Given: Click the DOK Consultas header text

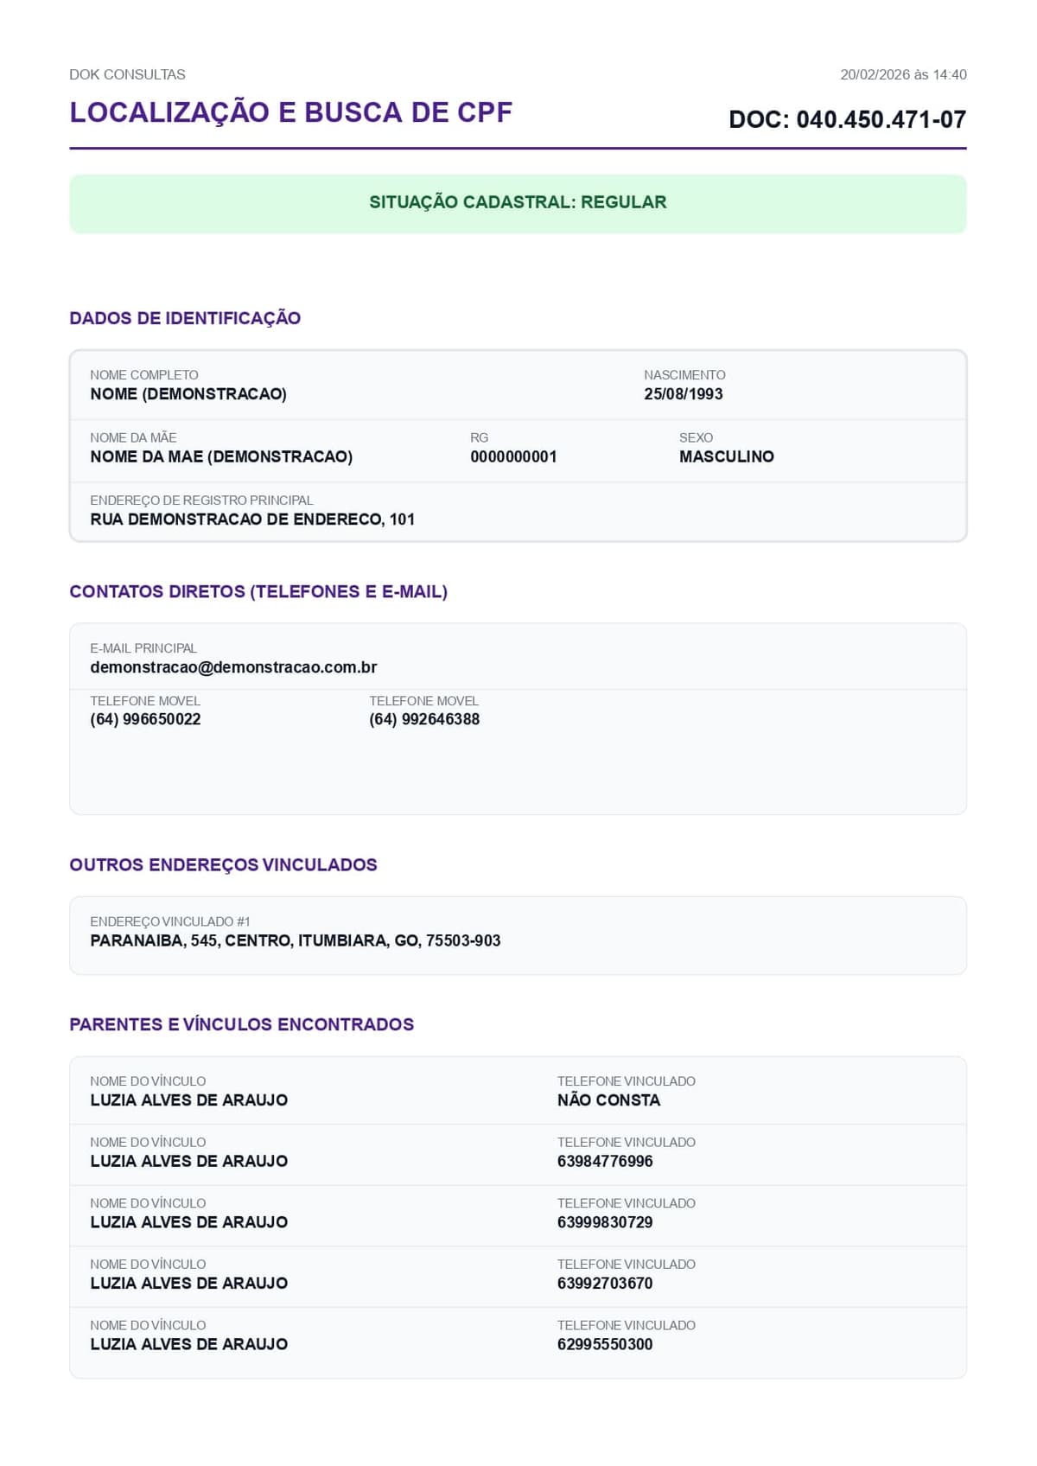Looking at the screenshot, I should pos(127,74).
